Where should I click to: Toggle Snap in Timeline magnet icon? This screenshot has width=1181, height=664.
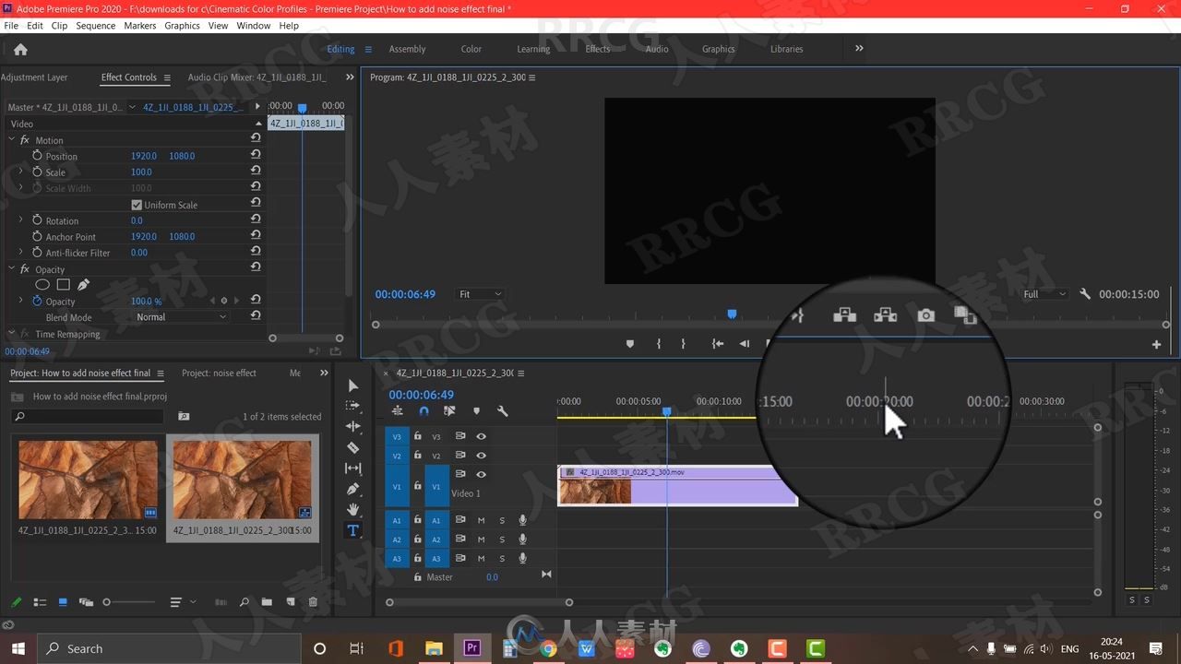pyautogui.click(x=423, y=411)
